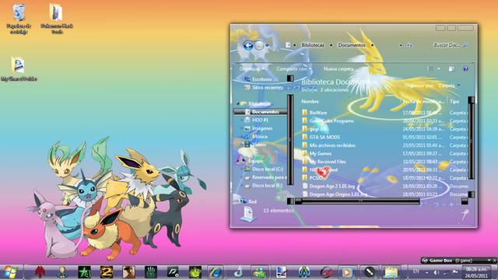Expand the Disco local (C:) tree arrow

pos(242,170)
